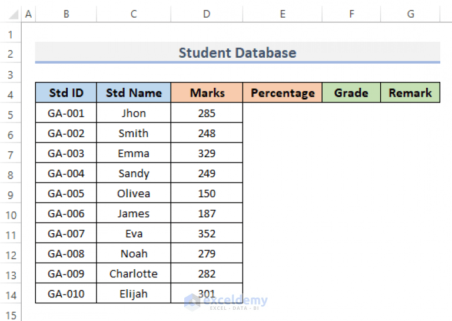Screen dimensions: 452x321
Task: Select row 2 header
Action: pos(11,54)
